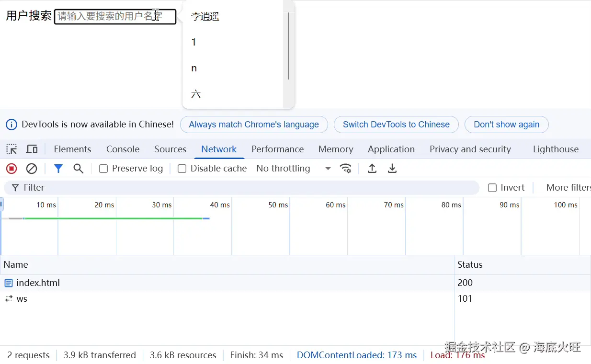
Task: Tick the Disable cache checkbox
Action: tap(182, 169)
